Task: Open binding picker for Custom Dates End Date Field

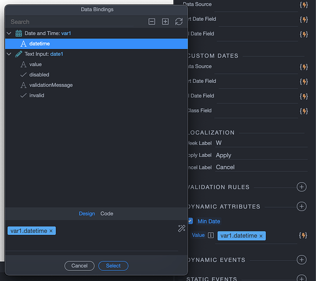Action: point(304,96)
